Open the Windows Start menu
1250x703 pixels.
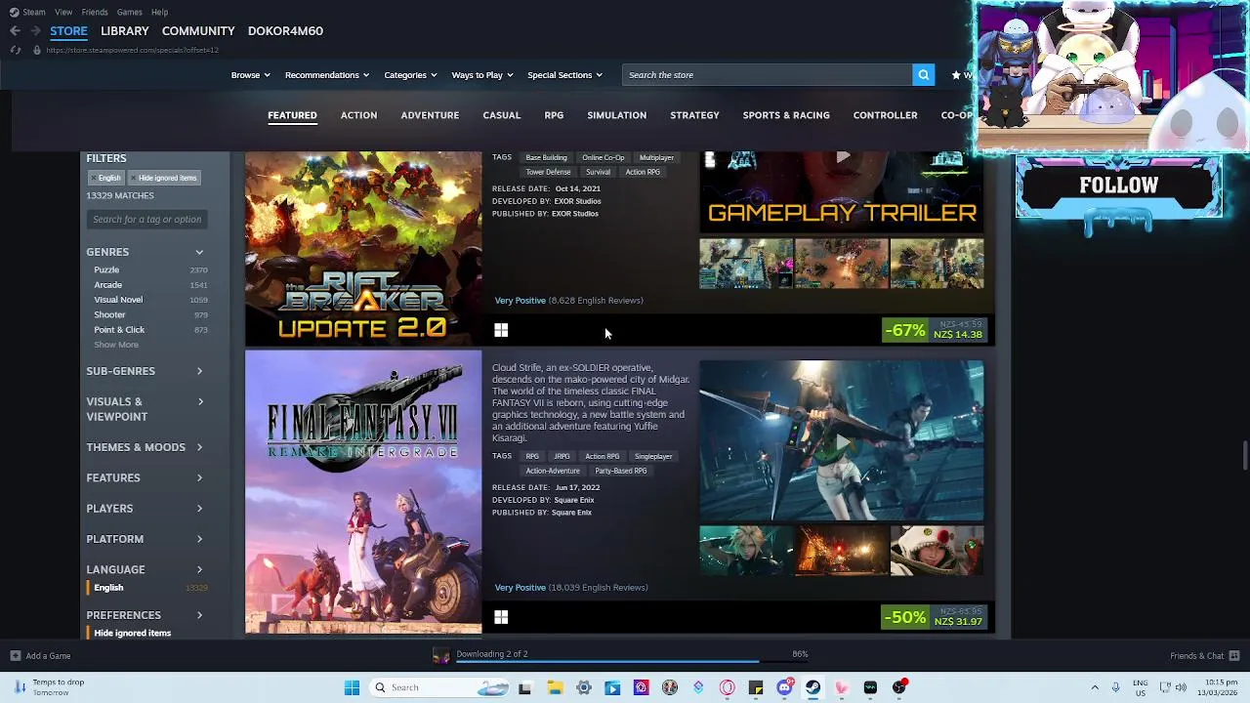pos(352,687)
